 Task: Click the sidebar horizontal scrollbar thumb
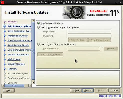(x=14, y=86)
